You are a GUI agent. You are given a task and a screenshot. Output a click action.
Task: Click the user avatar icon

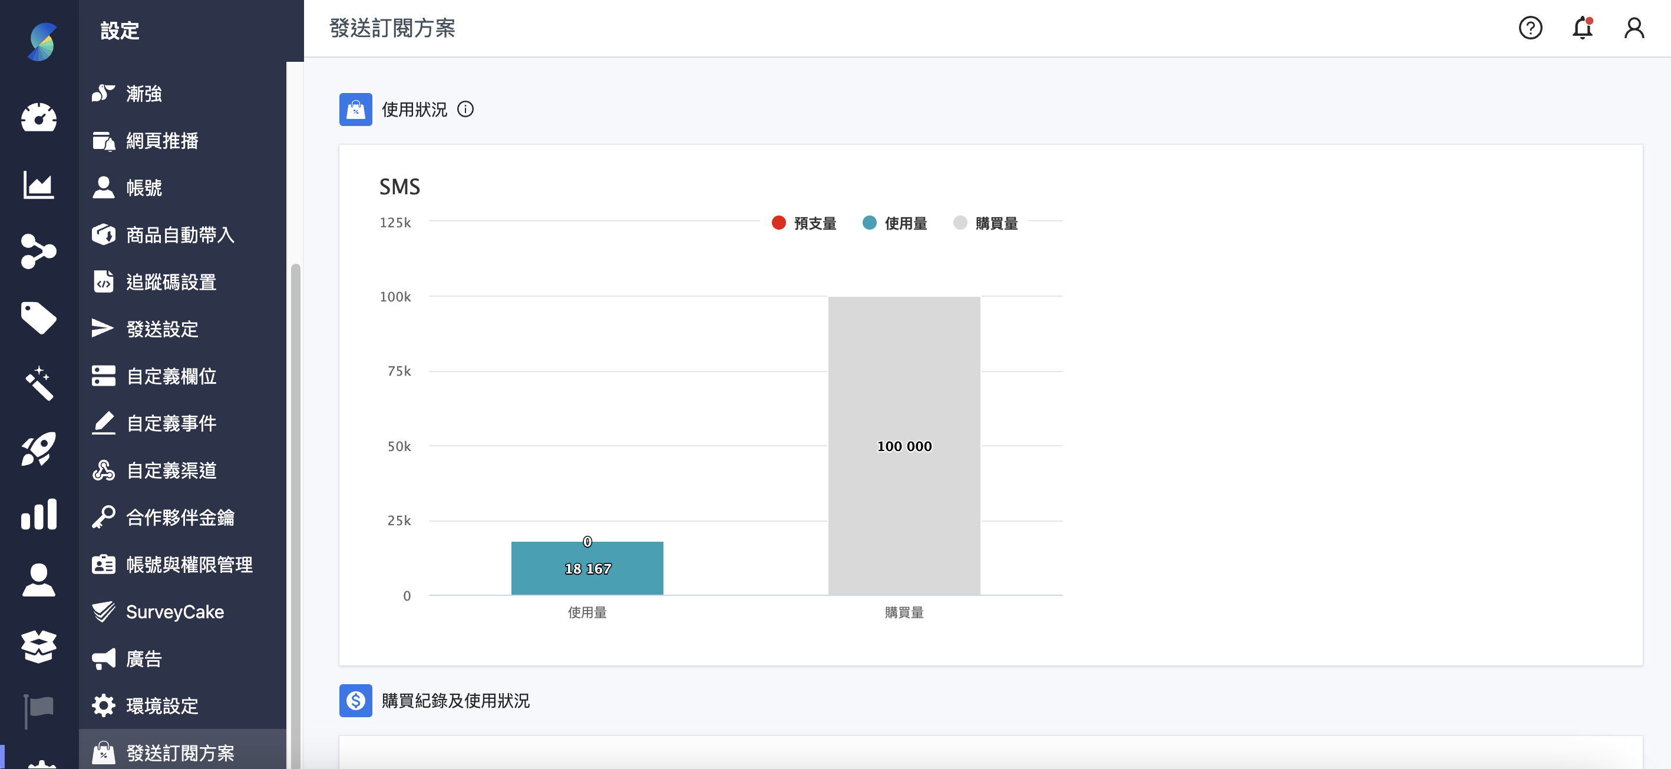(1633, 28)
